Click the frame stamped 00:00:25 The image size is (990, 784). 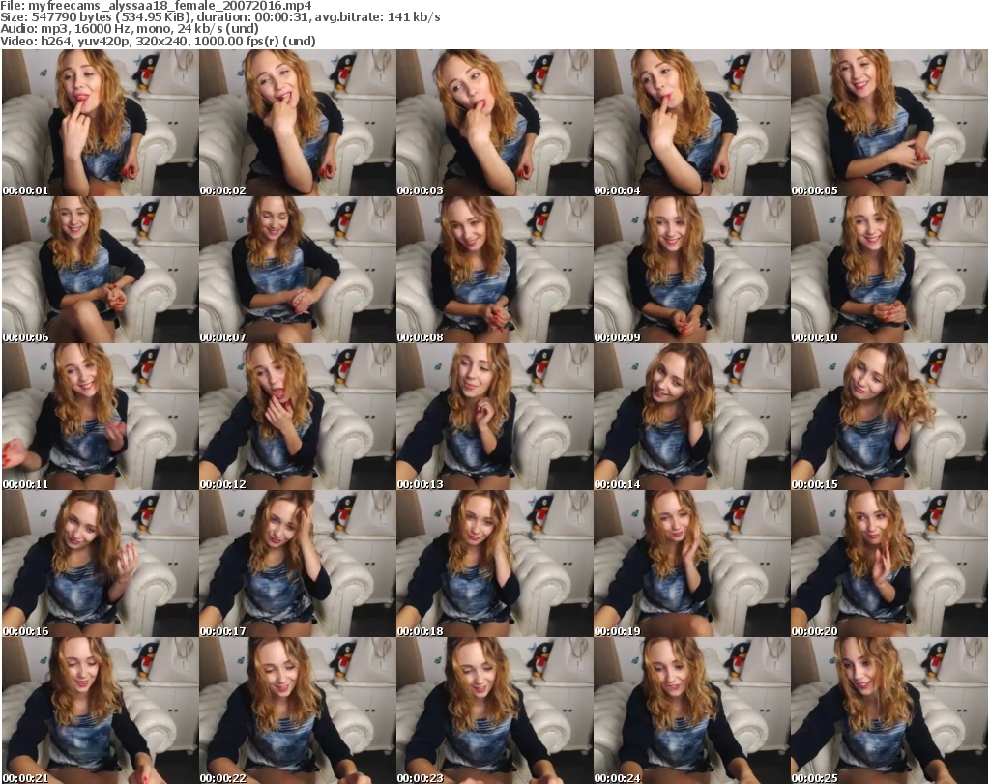coord(889,711)
